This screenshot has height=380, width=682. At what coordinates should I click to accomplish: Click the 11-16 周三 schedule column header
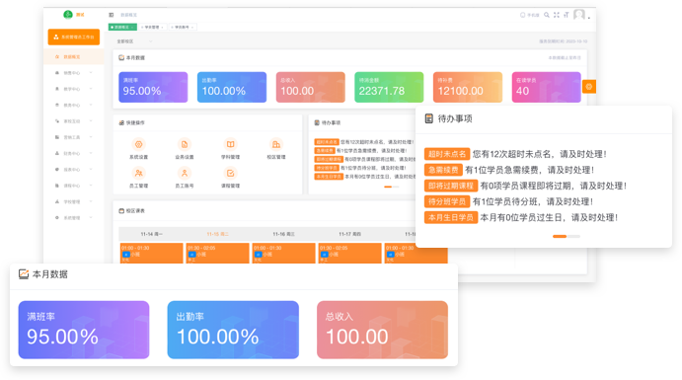pos(283,234)
